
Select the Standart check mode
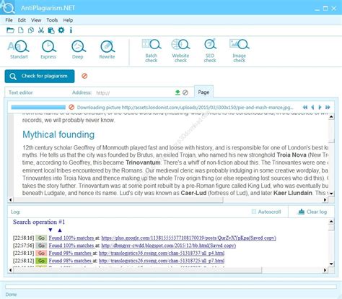[19, 50]
